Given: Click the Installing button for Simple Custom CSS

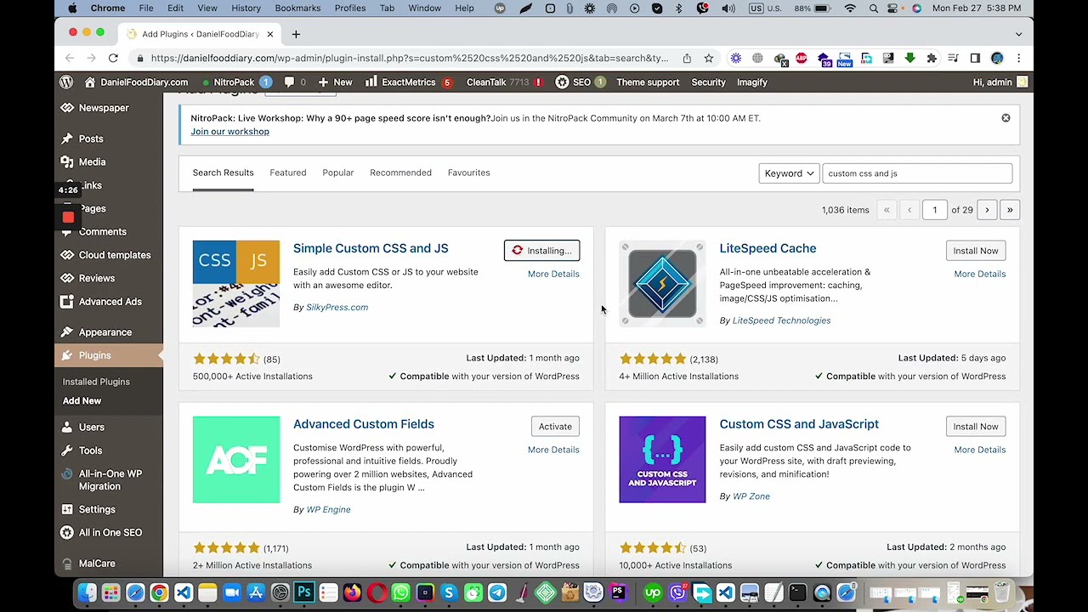Looking at the screenshot, I should click(x=541, y=251).
